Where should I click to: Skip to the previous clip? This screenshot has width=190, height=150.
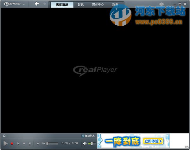(18, 144)
